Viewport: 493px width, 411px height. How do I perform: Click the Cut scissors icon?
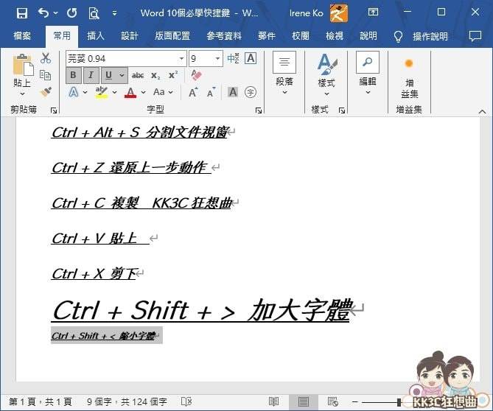click(46, 58)
